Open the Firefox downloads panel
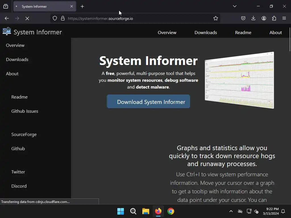 tap(253, 18)
